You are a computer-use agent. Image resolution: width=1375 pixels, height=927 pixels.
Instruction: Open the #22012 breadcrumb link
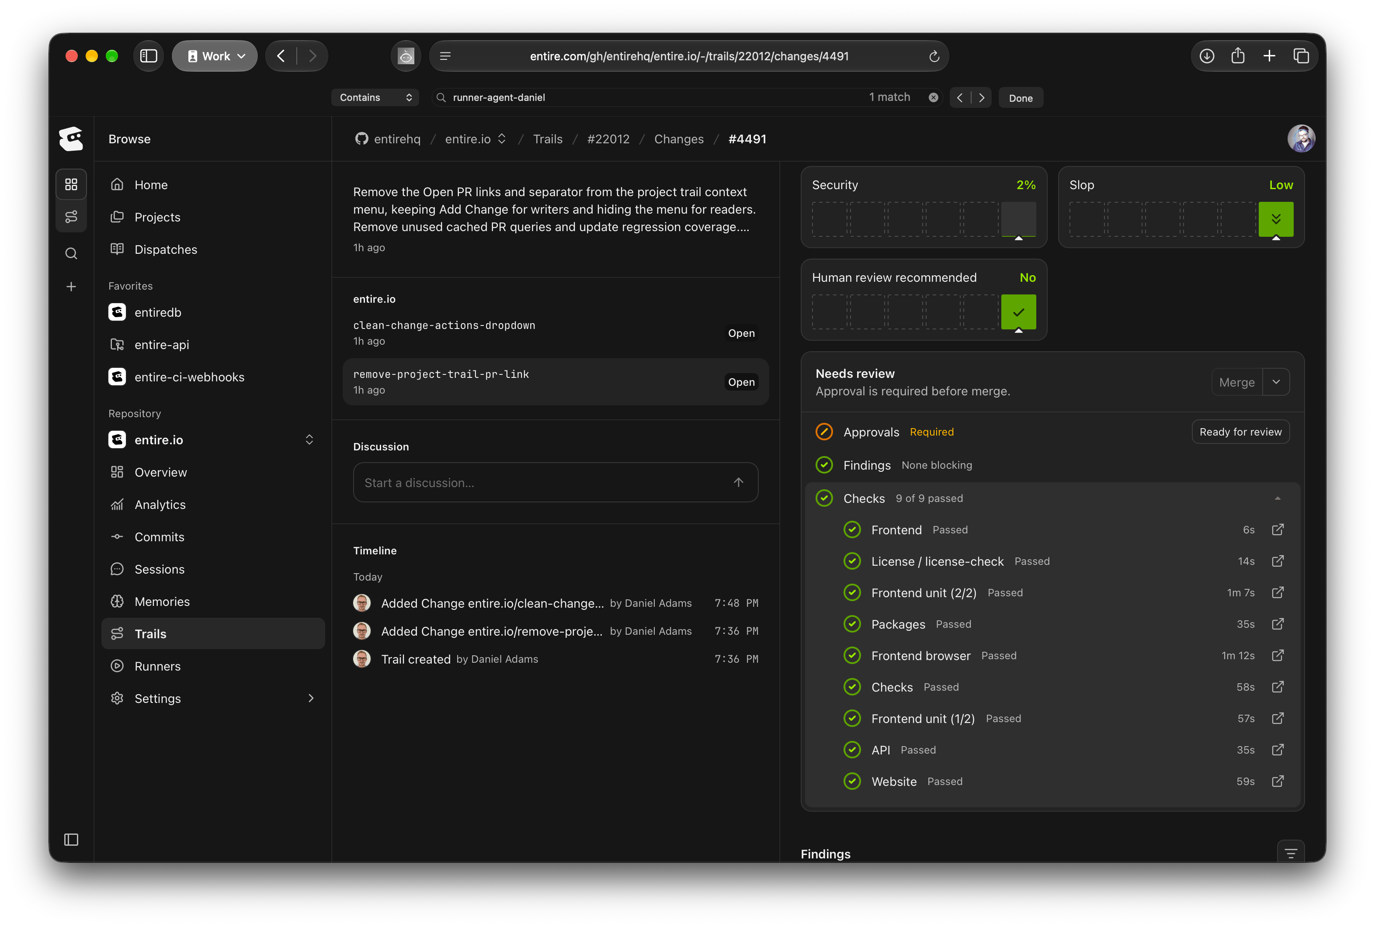point(608,139)
